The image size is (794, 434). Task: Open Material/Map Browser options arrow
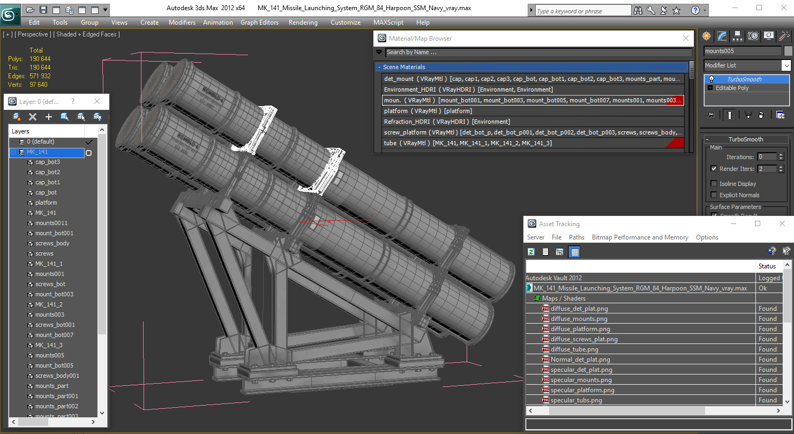[379, 52]
